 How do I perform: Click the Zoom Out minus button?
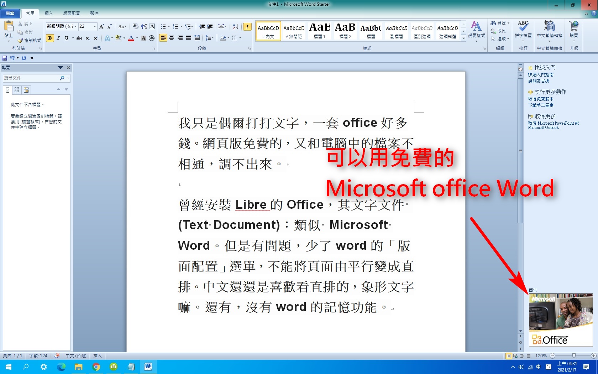pyautogui.click(x=552, y=356)
